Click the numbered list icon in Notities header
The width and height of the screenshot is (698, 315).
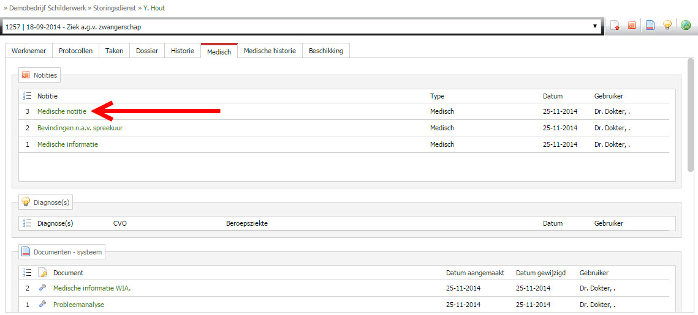point(27,96)
